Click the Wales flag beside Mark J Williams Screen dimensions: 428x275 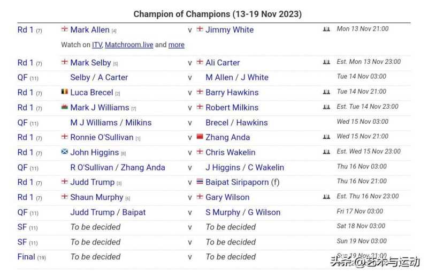click(x=65, y=107)
